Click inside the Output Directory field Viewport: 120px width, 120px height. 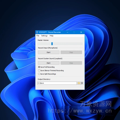click(x=57, y=83)
